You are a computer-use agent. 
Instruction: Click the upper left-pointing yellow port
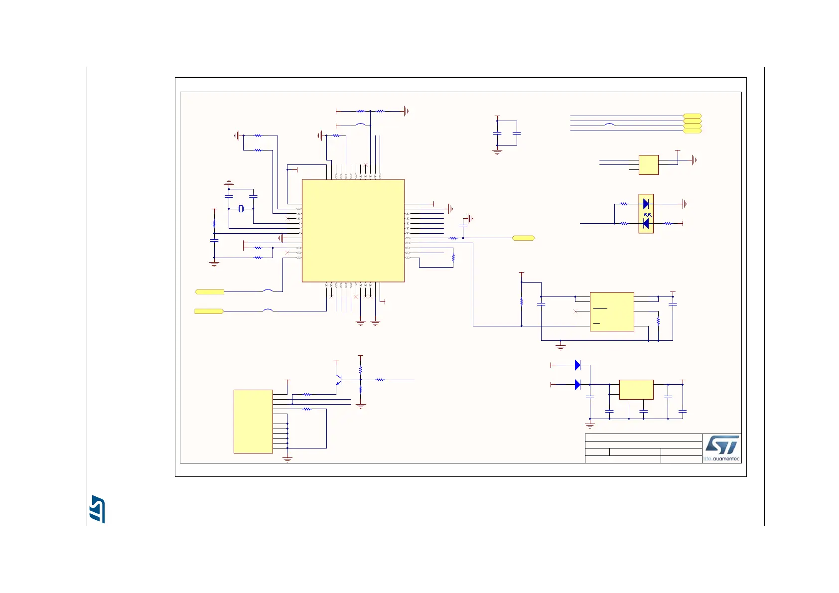[209, 292]
